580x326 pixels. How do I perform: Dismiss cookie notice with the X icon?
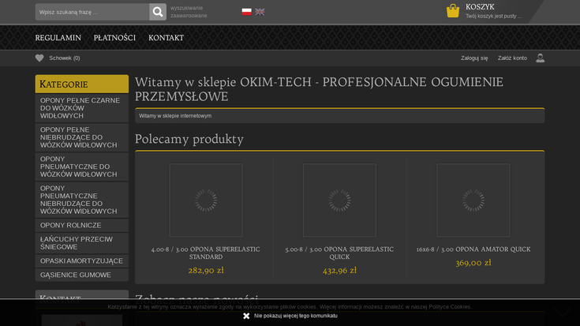pyautogui.click(x=246, y=316)
